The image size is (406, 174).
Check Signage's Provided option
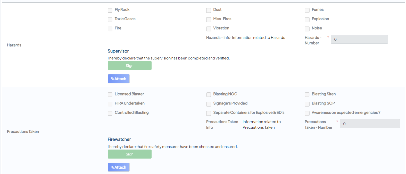tap(209, 104)
